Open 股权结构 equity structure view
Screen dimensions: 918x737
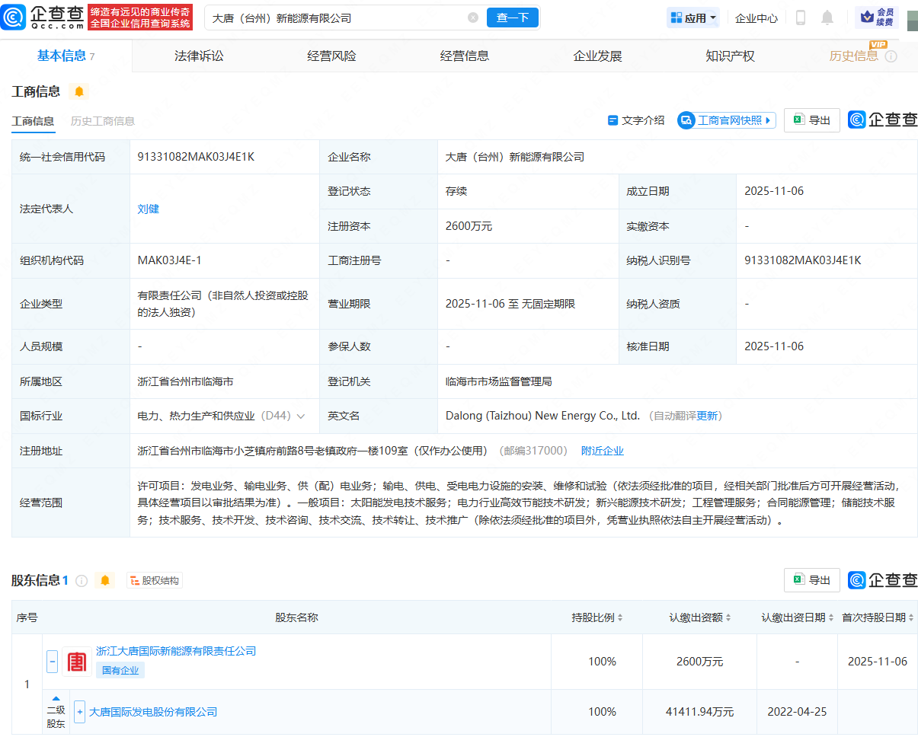(155, 581)
